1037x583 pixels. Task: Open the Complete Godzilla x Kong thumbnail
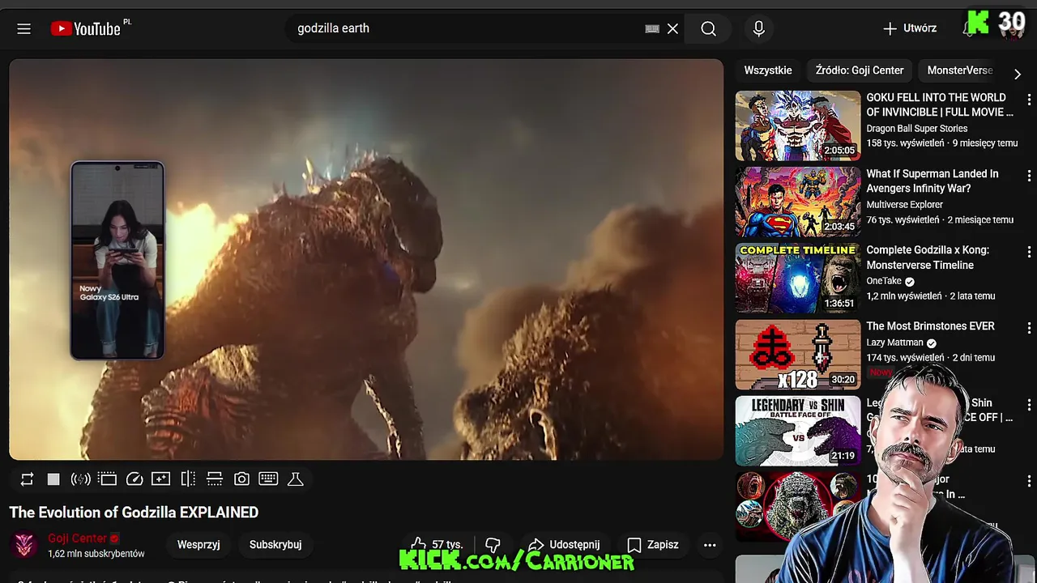[x=798, y=278]
